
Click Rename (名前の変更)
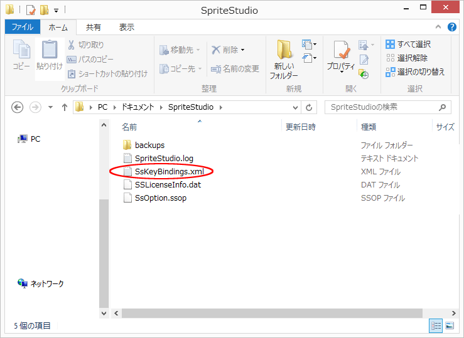click(235, 69)
